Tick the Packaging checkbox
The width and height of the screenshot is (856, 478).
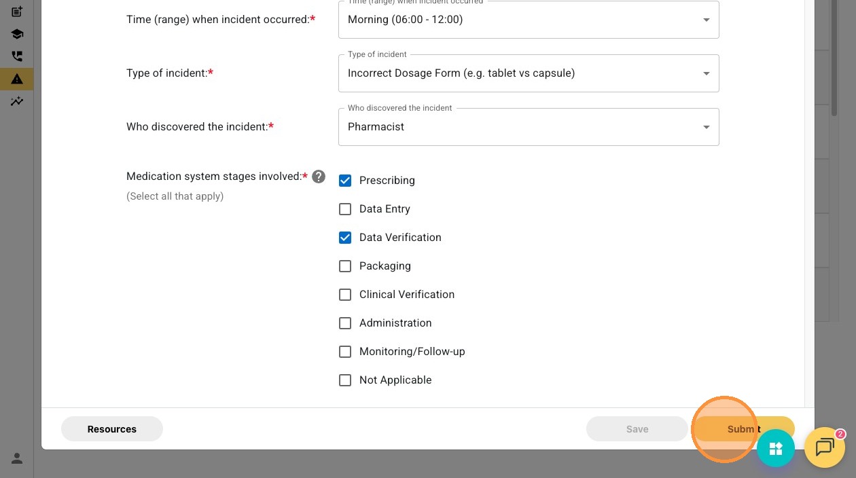[345, 266]
